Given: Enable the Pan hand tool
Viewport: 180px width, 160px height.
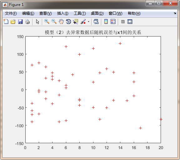Looking at the screenshot, I should 61,22.
